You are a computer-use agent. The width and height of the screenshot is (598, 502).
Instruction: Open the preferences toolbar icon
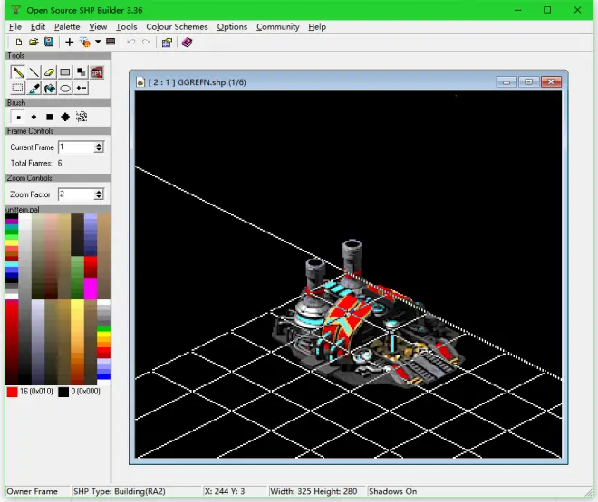tap(167, 43)
